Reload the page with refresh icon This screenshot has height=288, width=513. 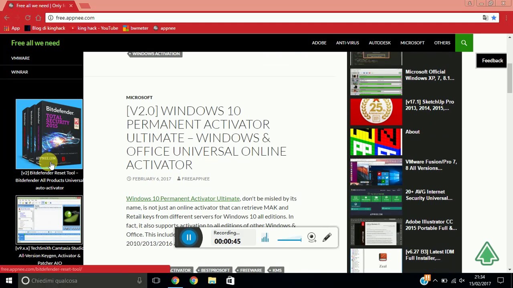pos(28,18)
